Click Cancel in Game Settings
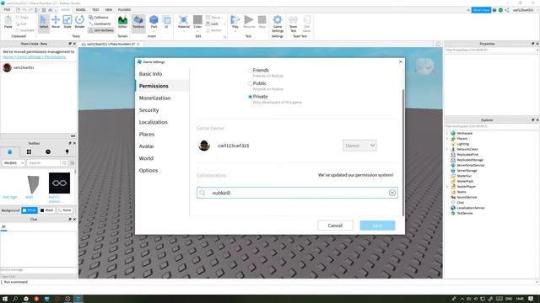 click(335, 226)
